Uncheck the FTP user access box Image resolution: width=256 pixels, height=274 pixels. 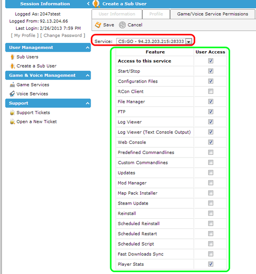(x=210, y=111)
